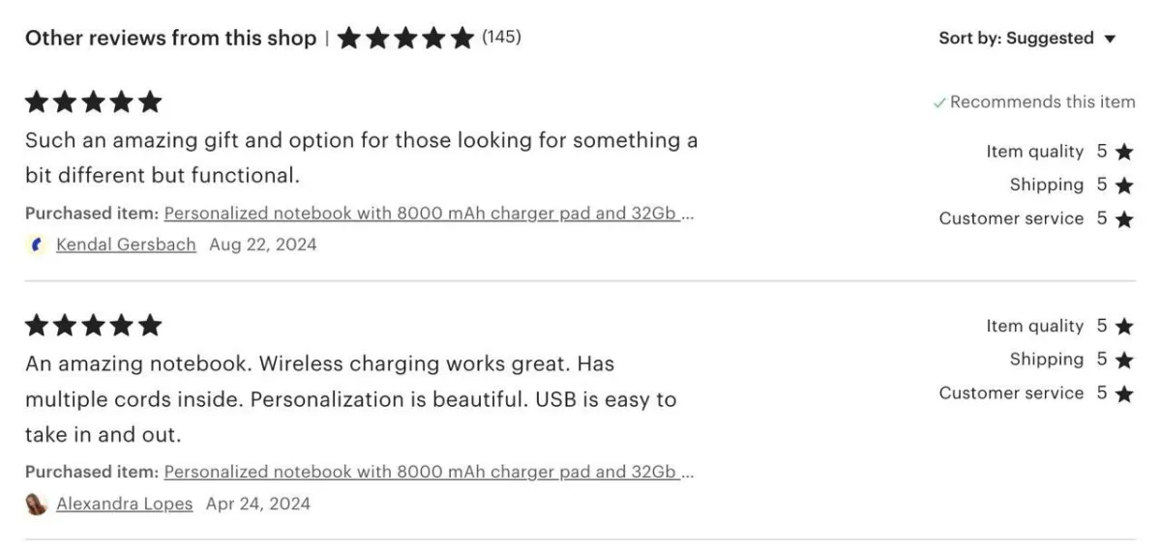Click Item quality star in first review
1161x550 pixels.
(x=1123, y=152)
